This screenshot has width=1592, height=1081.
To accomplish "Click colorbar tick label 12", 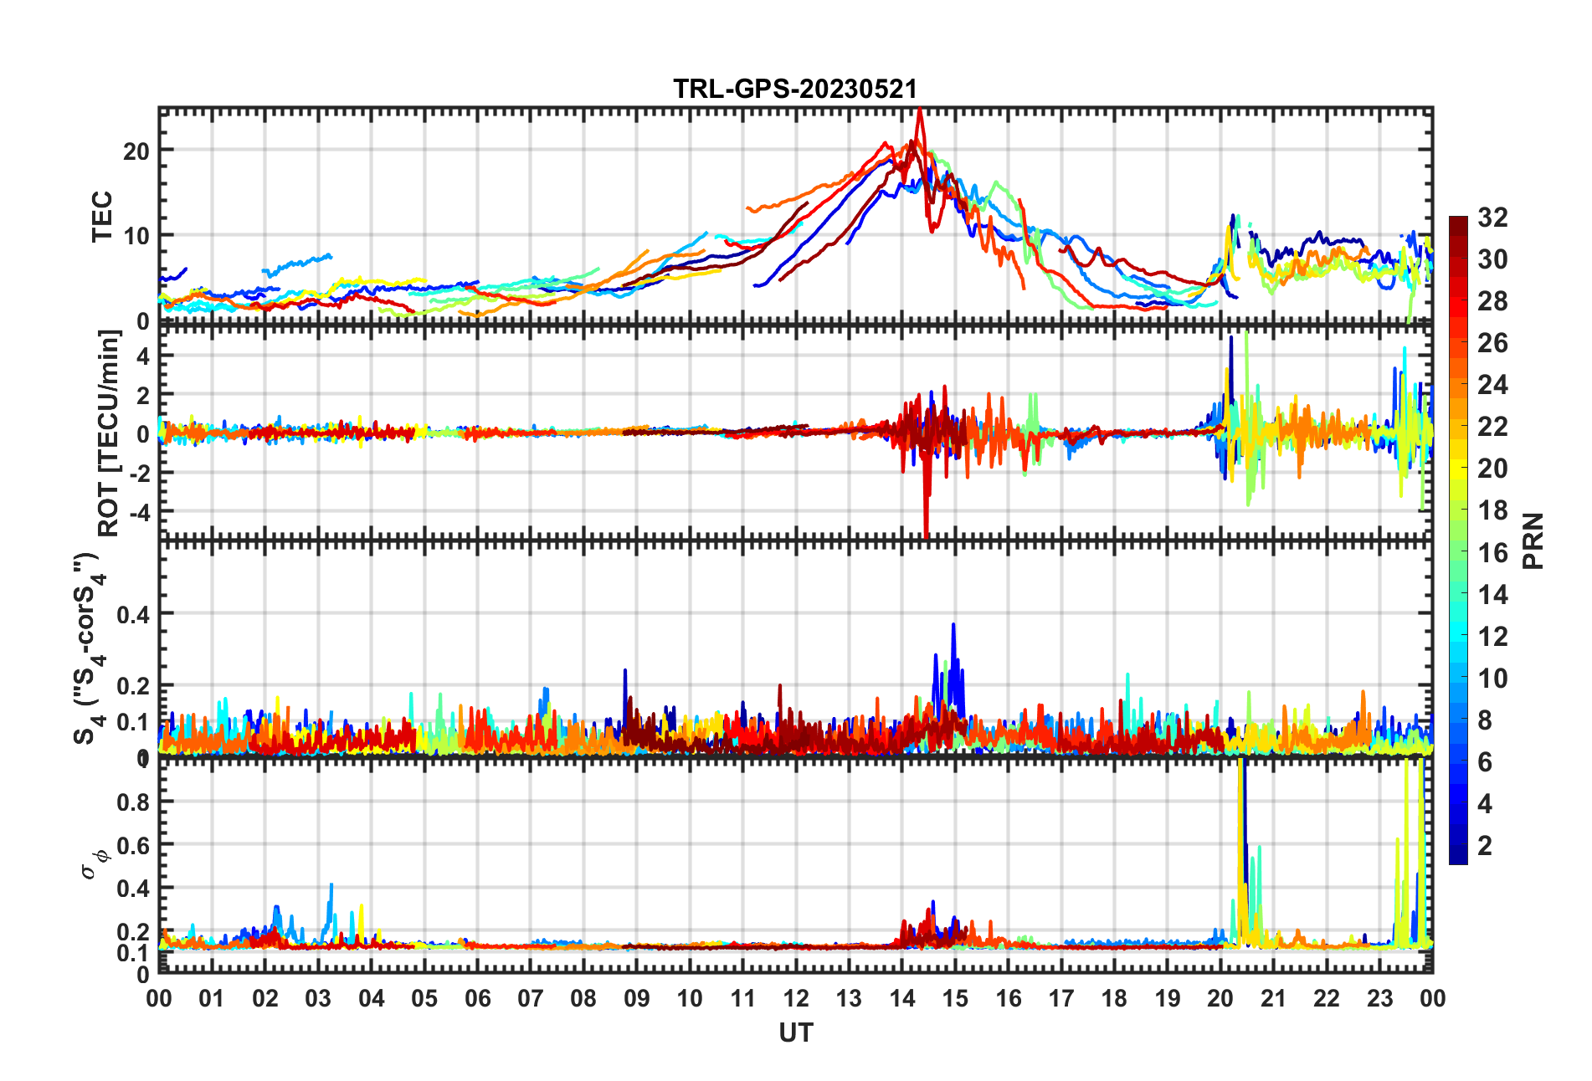I will pos(1492,637).
